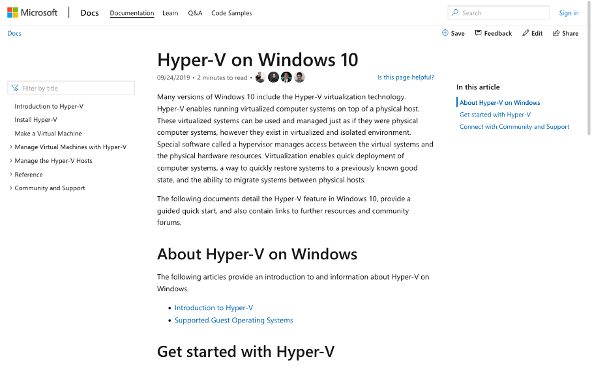Click the Sign in link
Viewport: 592px width, 370px height.
569,13
